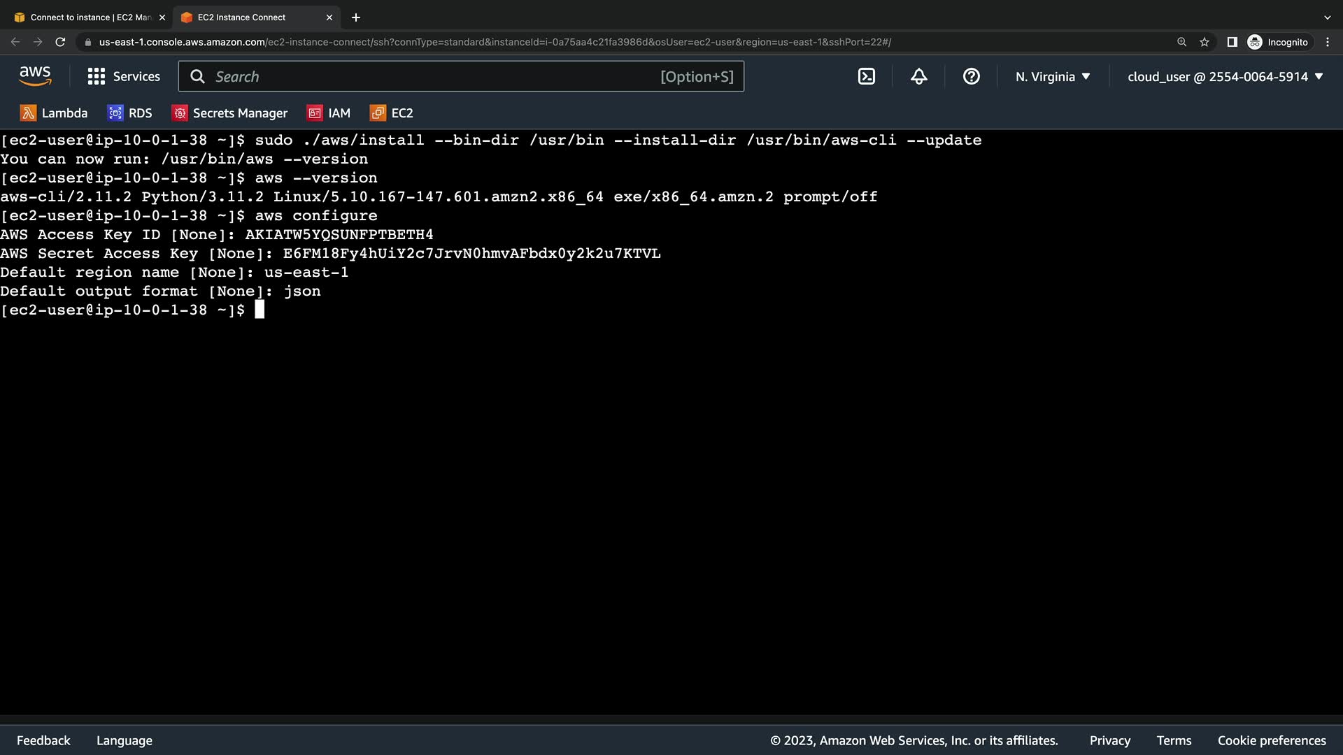Open the RDS shortcut
The image size is (1343, 755).
coord(129,113)
